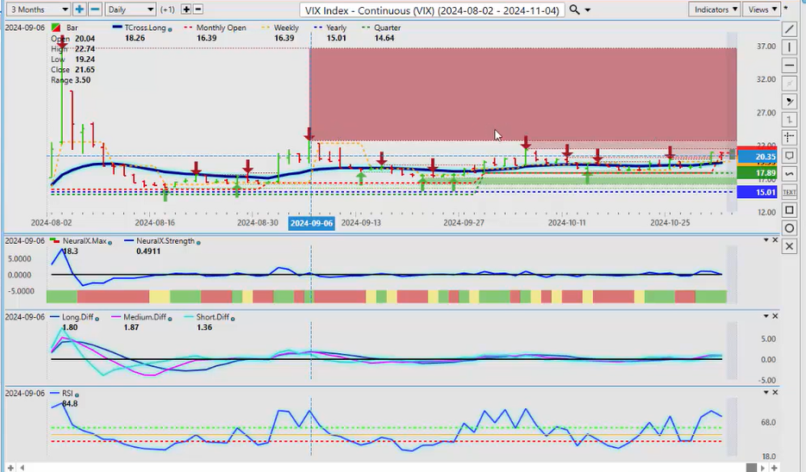This screenshot has height=472, width=806.
Task: Click the bottom scrollbar left arrow
Action: coord(22,468)
